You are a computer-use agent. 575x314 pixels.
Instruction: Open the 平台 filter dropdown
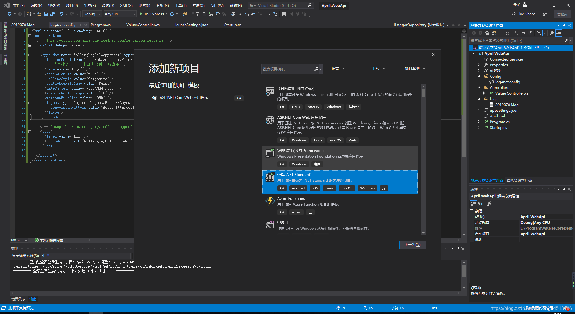[378, 69]
